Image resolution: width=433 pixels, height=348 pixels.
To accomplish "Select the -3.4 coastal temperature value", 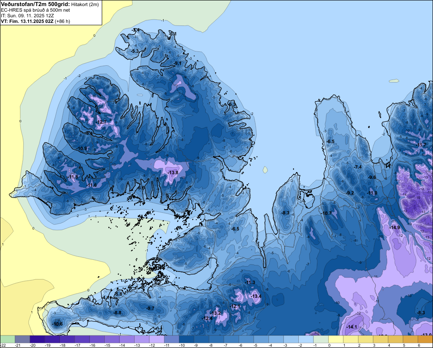I will [136, 30].
